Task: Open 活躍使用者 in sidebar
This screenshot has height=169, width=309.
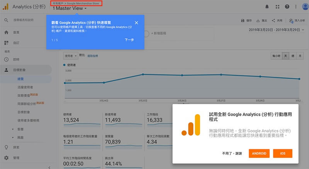Action: point(25,87)
